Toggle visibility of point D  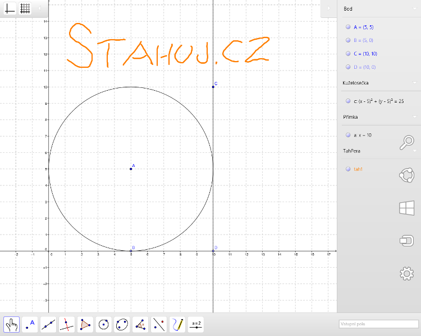click(x=348, y=67)
